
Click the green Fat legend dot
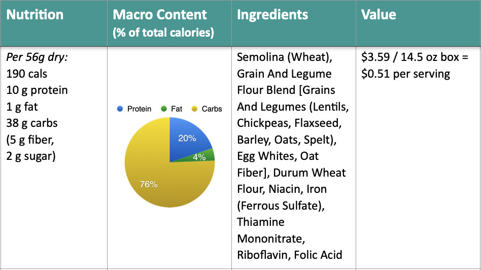164,109
